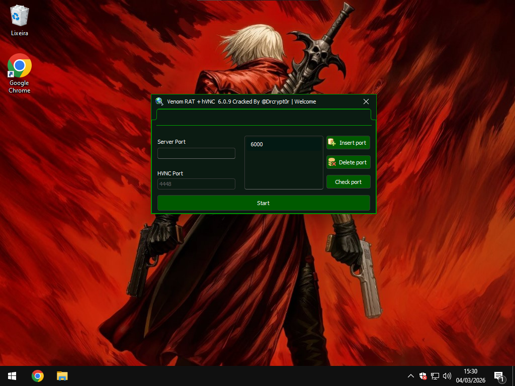Open the volume control tray icon
The image size is (515, 386).
point(447,376)
